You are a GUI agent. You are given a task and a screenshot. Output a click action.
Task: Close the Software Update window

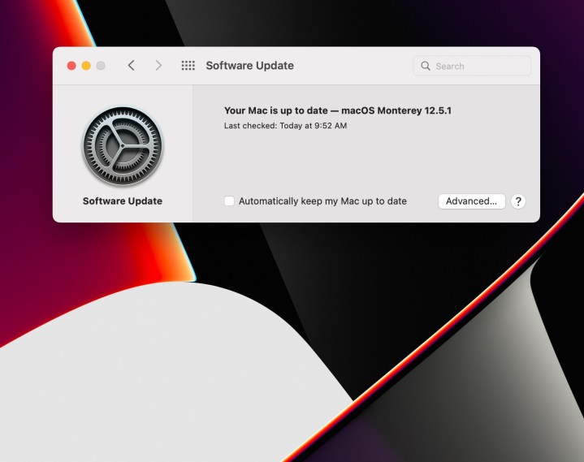pos(71,66)
